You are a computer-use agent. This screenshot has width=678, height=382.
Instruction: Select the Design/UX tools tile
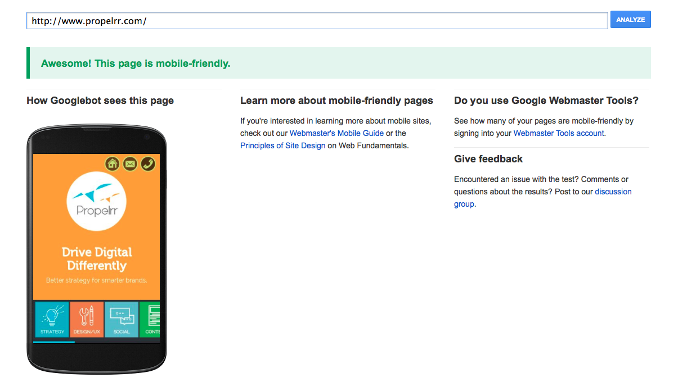coord(87,319)
